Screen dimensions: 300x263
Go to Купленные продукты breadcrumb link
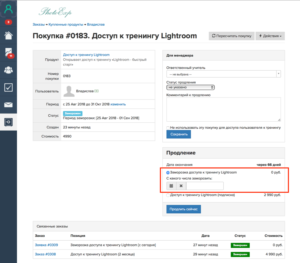(66, 24)
